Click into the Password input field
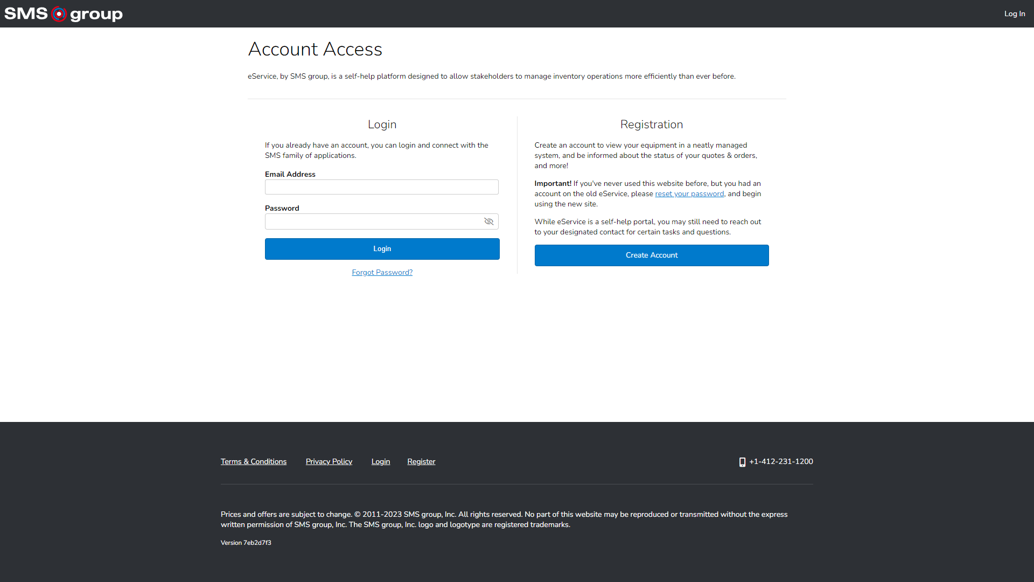 (373, 221)
